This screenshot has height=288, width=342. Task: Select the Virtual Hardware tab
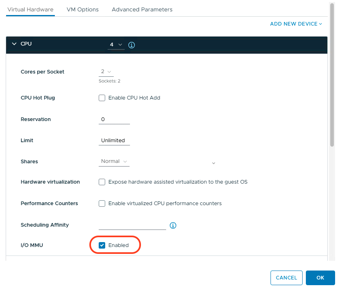click(30, 10)
